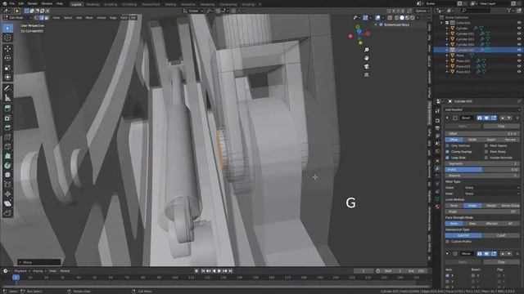Open the File menu
Image resolution: width=524 pixels, height=294 pixels.
click(x=12, y=3)
